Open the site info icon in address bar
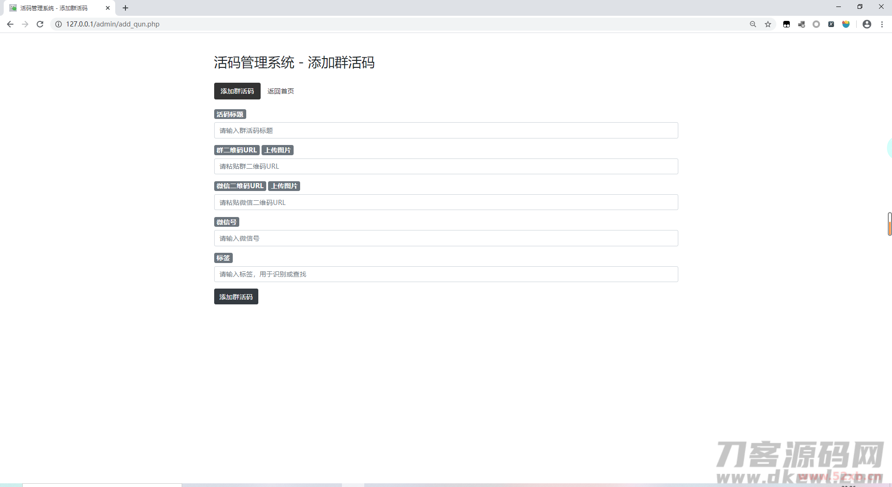The image size is (892, 487). (x=58, y=24)
